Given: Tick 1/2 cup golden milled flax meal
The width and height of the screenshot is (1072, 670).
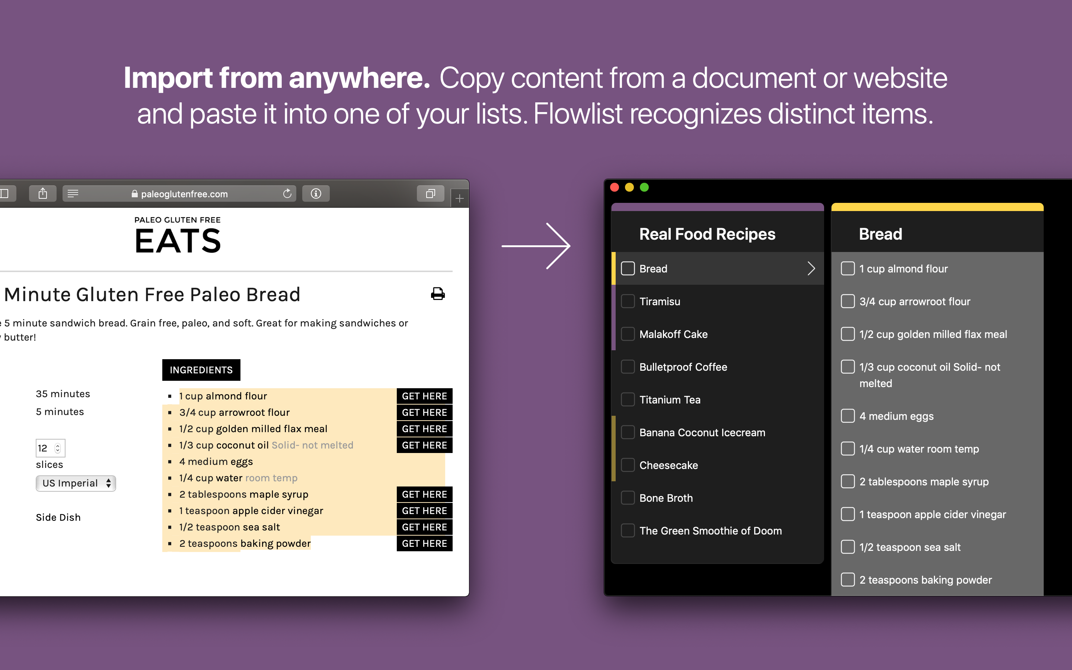Looking at the screenshot, I should pos(848,334).
